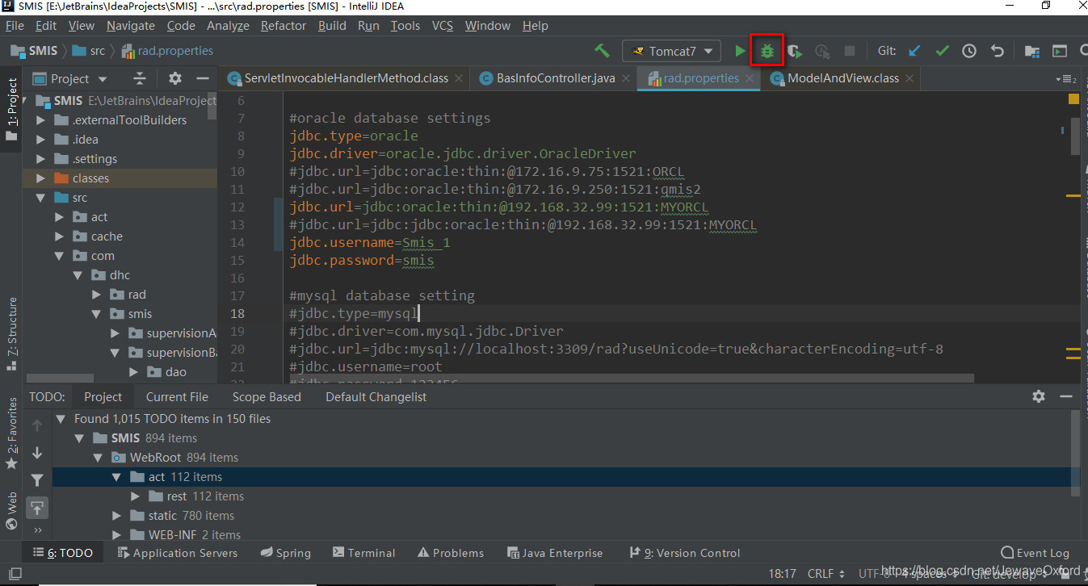1088x586 pixels.
Task: Select WEB-INF 2 items TODO row
Action: click(565, 535)
